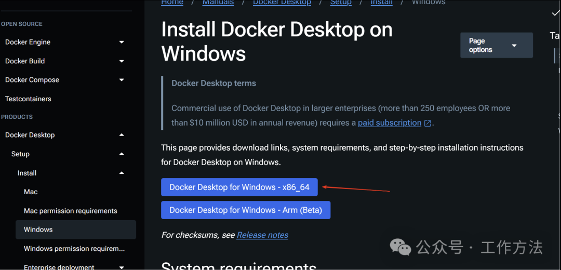Go to Home breadcrumb
The height and width of the screenshot is (270, 561).
172,3
